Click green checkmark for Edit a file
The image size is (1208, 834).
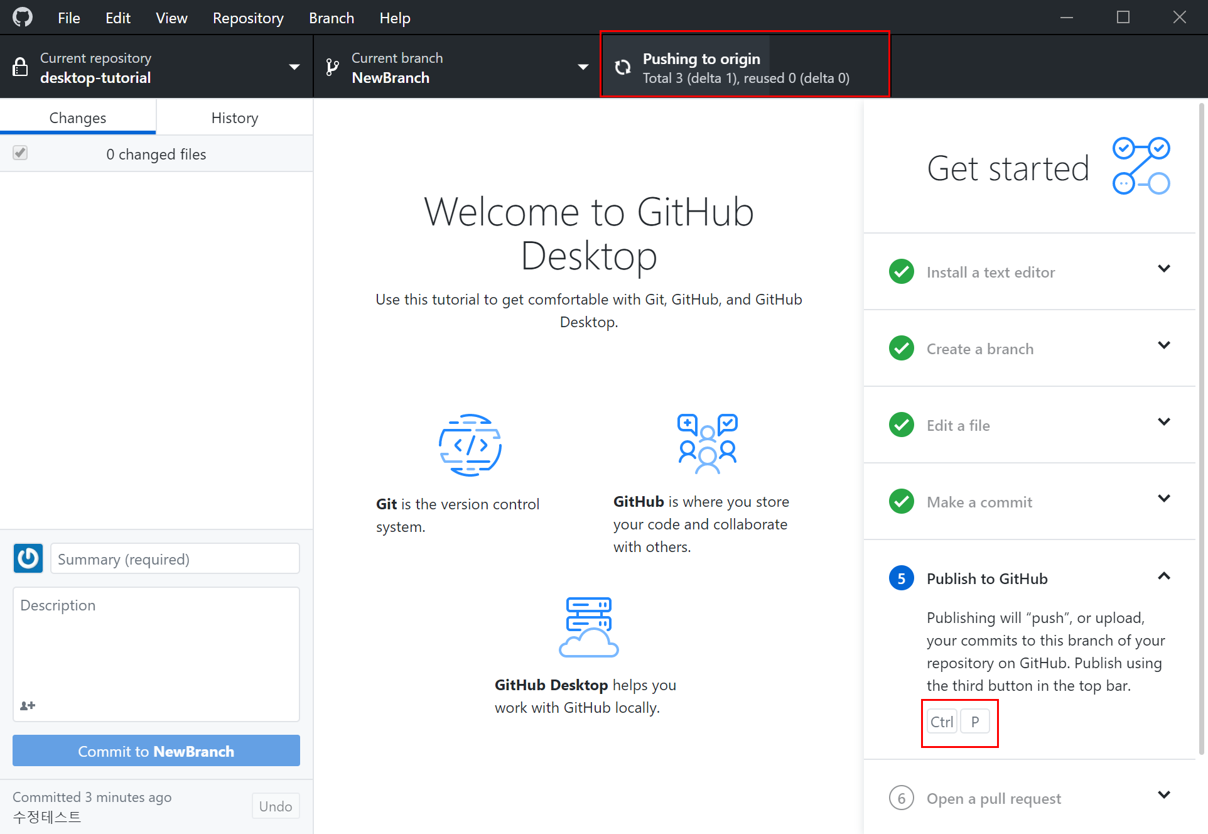tap(902, 425)
